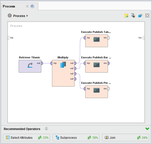Image resolution: width=152 pixels, height=144 pixels.
Task: Click the auto-wire connections icon
Action: pyautogui.click(x=133, y=16)
